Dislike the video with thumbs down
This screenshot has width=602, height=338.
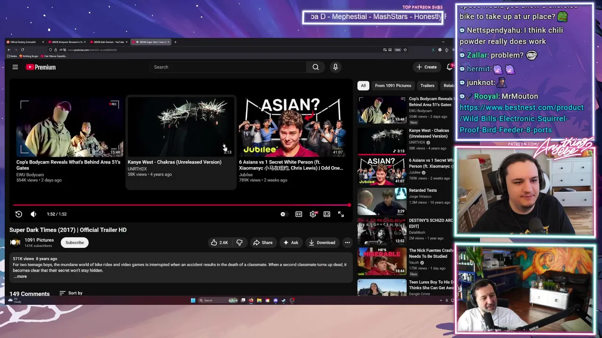(239, 243)
